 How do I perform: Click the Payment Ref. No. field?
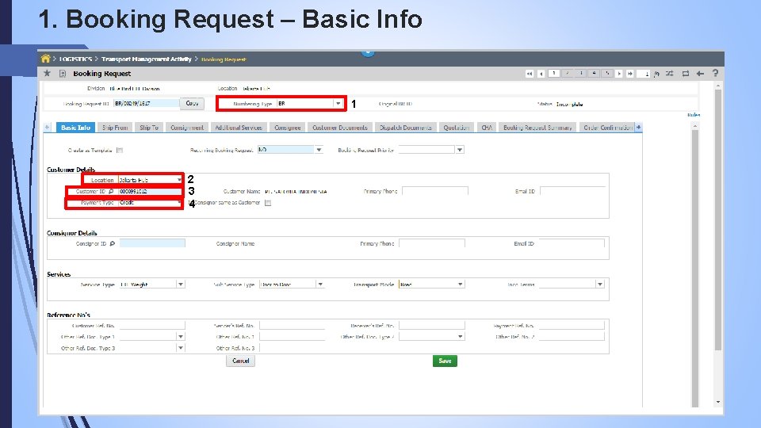click(x=572, y=325)
